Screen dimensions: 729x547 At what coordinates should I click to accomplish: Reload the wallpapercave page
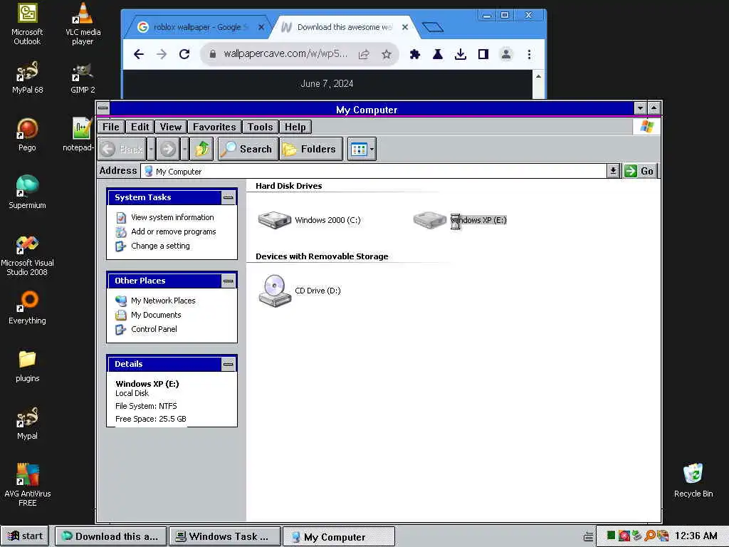tap(184, 54)
